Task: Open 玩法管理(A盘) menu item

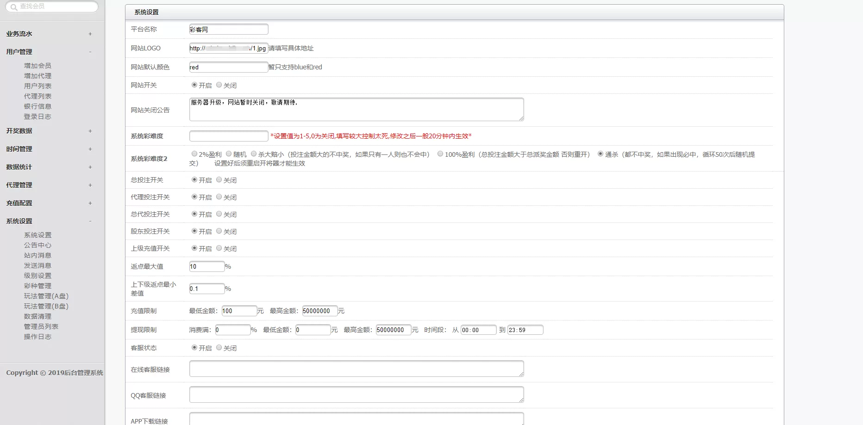Action: [x=46, y=296]
